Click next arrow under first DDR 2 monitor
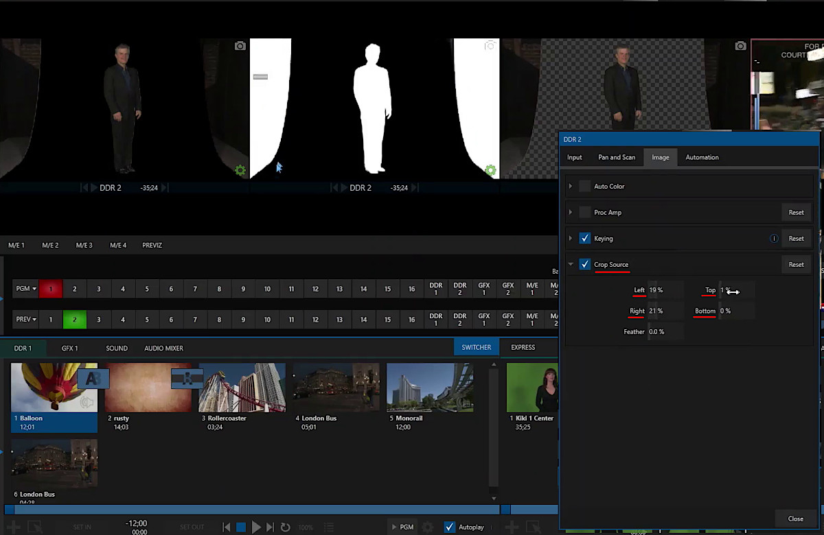Screen dimensions: 824x535 pos(165,187)
